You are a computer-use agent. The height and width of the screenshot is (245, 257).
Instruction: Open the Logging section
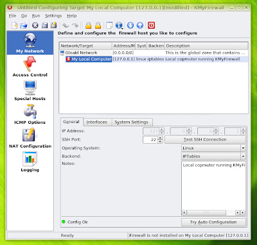30,162
